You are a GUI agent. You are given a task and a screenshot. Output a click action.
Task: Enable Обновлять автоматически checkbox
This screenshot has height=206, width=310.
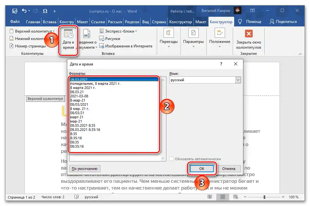(171, 159)
